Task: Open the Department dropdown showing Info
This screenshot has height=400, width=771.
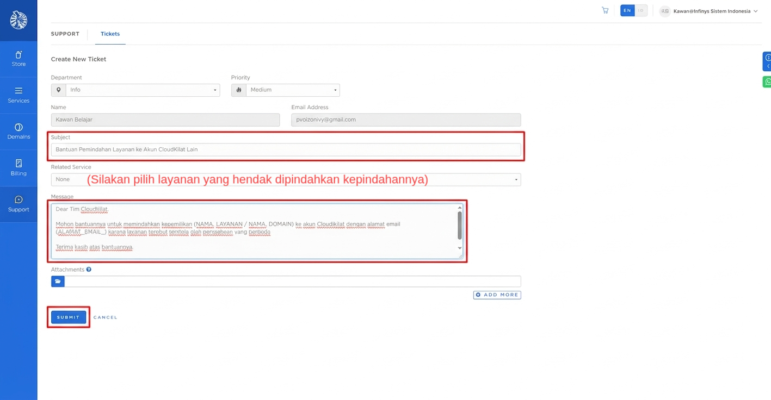Action: [x=143, y=90]
